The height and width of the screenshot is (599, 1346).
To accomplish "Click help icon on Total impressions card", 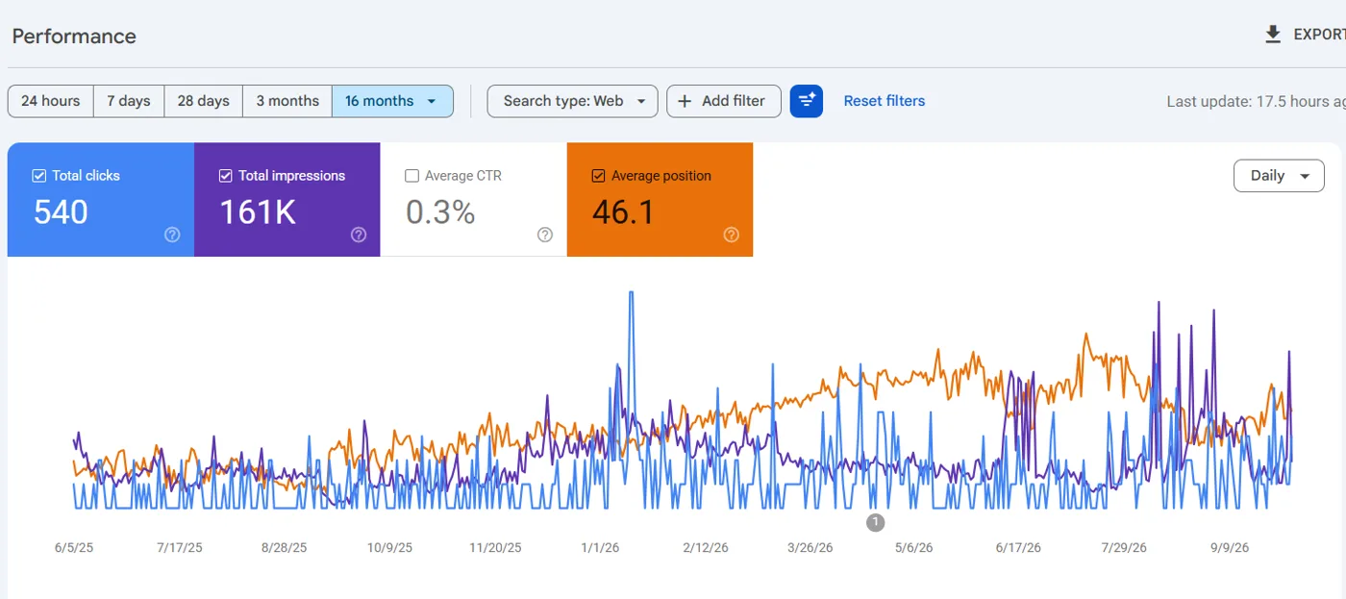I will pyautogui.click(x=359, y=235).
